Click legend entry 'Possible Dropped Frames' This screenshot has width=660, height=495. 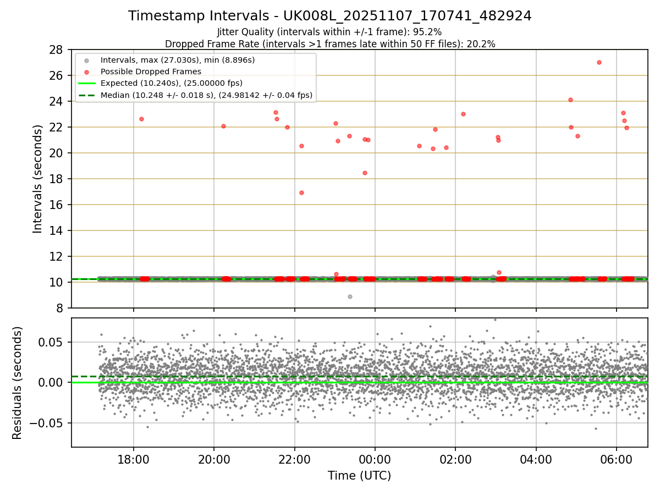click(x=151, y=71)
